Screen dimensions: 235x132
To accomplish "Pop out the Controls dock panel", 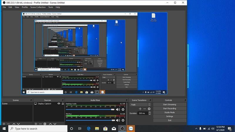I will pos(185,100).
